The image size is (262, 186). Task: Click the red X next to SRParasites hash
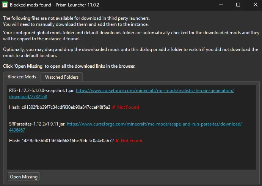(x=117, y=141)
